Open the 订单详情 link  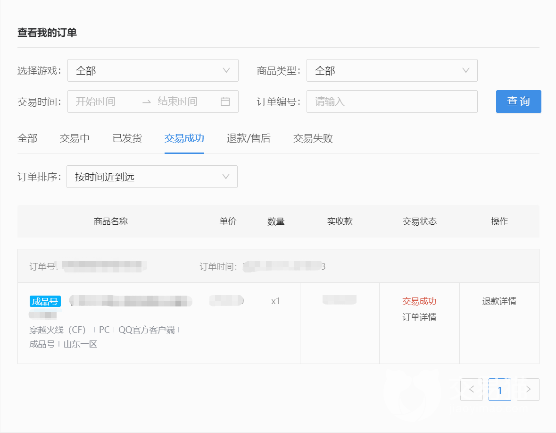click(419, 317)
